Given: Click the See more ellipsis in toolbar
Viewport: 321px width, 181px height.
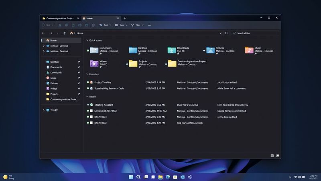Looking at the screenshot, I should click(149, 25).
